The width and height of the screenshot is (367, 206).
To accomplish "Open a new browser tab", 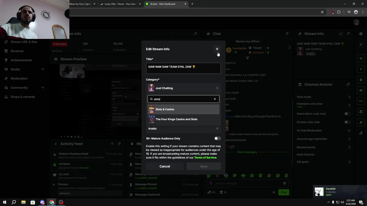I will click(192, 4).
